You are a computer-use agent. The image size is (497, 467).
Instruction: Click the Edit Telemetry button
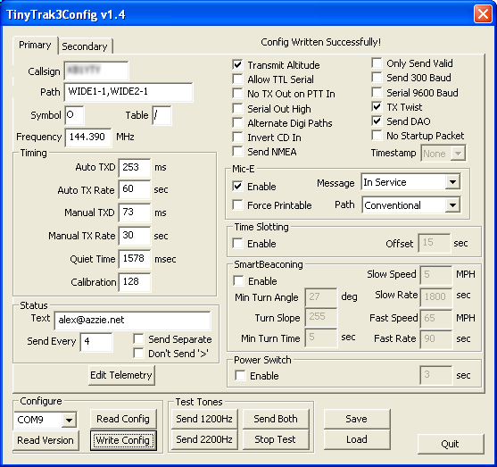pos(121,375)
